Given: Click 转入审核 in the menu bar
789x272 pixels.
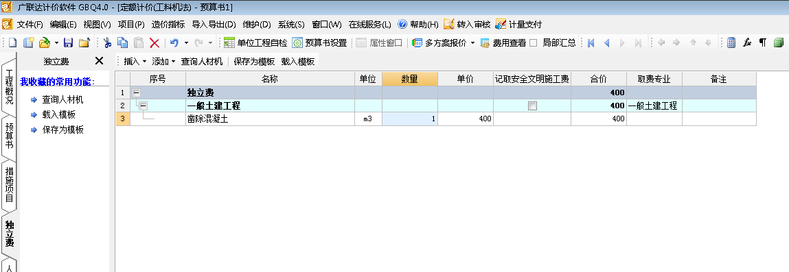Looking at the screenshot, I should (x=467, y=24).
